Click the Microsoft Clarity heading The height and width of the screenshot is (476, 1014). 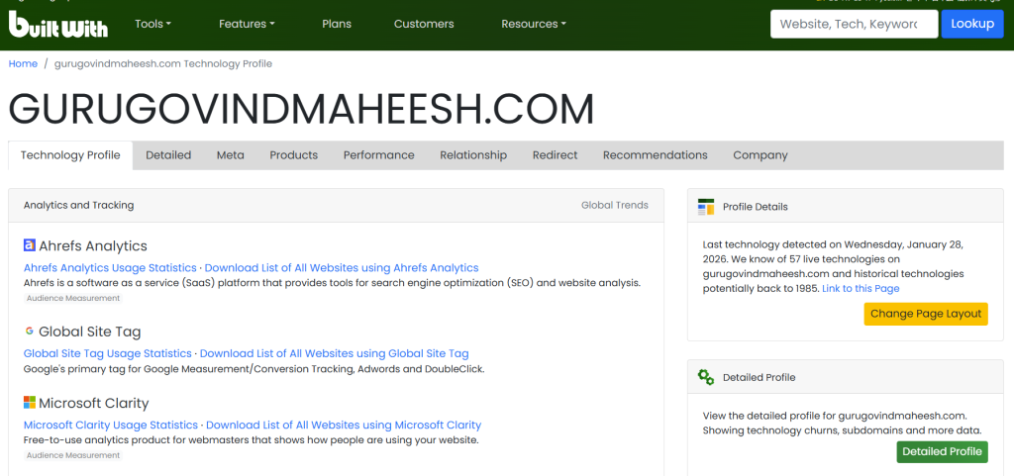point(94,404)
